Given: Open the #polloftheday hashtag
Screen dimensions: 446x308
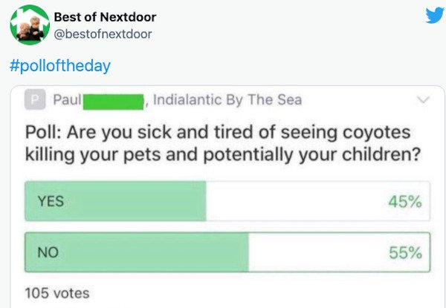Looking at the screenshot, I should pyautogui.click(x=60, y=66).
